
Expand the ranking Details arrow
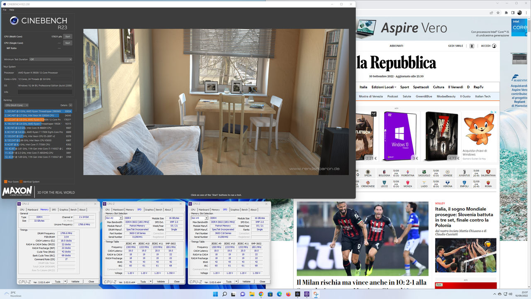tap(71, 105)
